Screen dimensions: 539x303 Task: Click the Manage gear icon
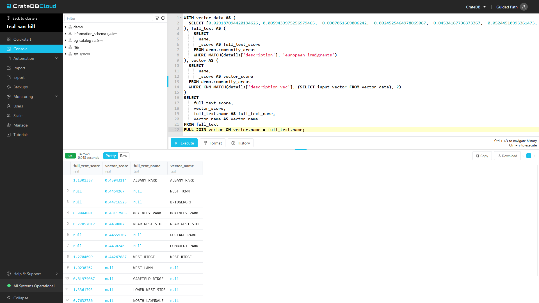coord(9,125)
